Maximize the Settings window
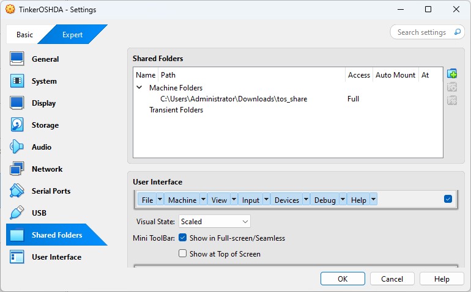This screenshot has width=471, height=292. click(x=428, y=9)
